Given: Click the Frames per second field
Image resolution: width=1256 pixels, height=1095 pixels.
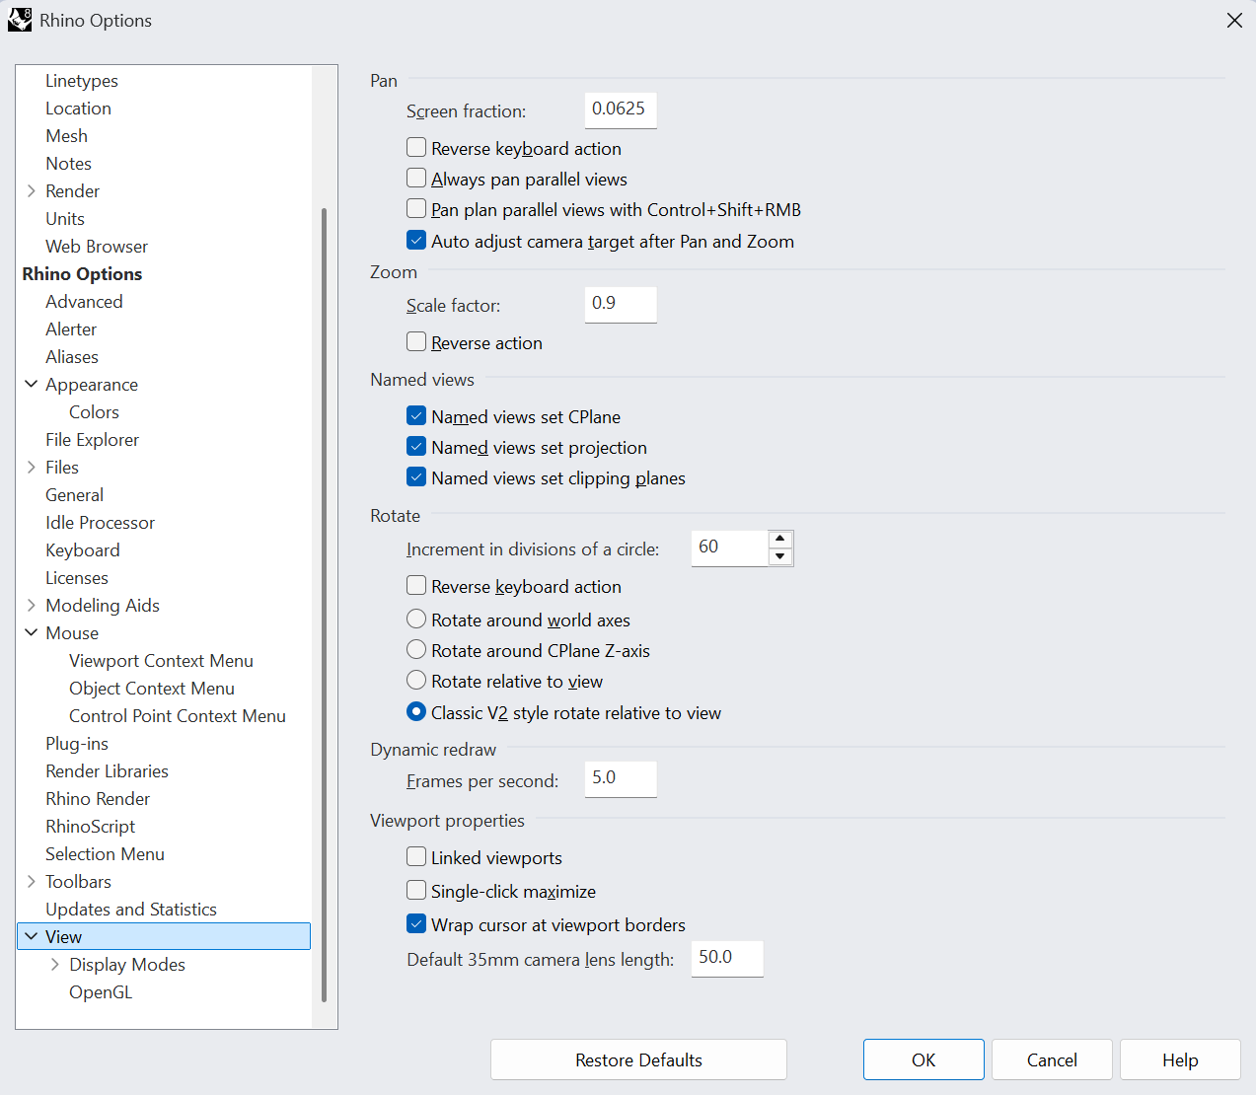Looking at the screenshot, I should pyautogui.click(x=621, y=778).
